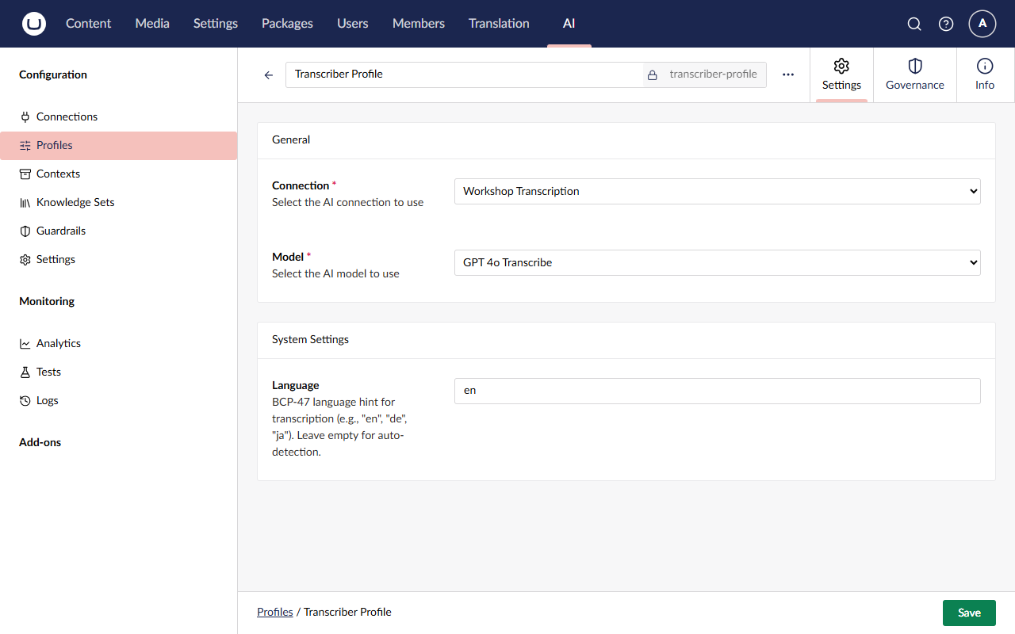Click the sidebar Settings gear icon
The image size is (1015, 634).
pyautogui.click(x=25, y=259)
